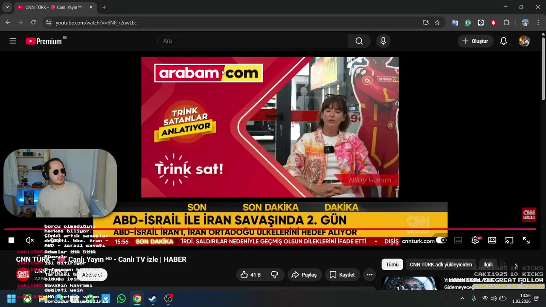Install app icon in address bar
The height and width of the screenshot is (307, 546).
[x=426, y=23]
